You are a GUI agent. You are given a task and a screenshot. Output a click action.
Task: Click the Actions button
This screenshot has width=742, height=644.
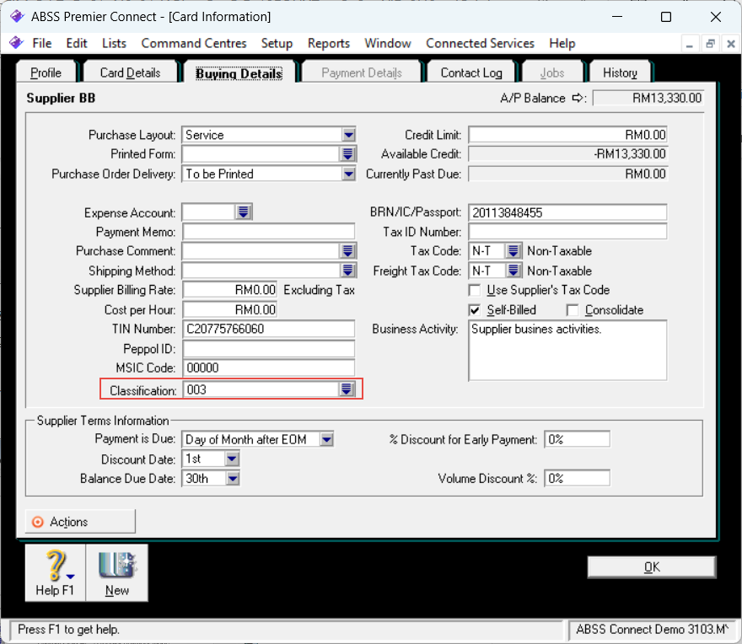point(80,522)
